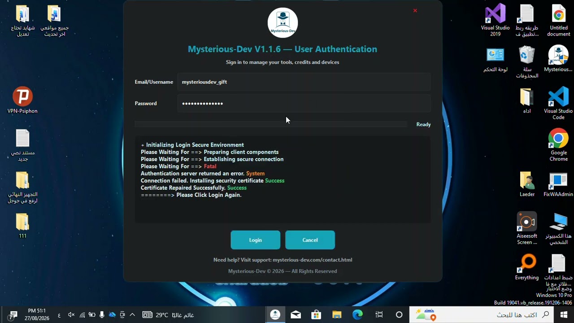
Task: Select the This PC desktop icon
Action: pos(558,229)
